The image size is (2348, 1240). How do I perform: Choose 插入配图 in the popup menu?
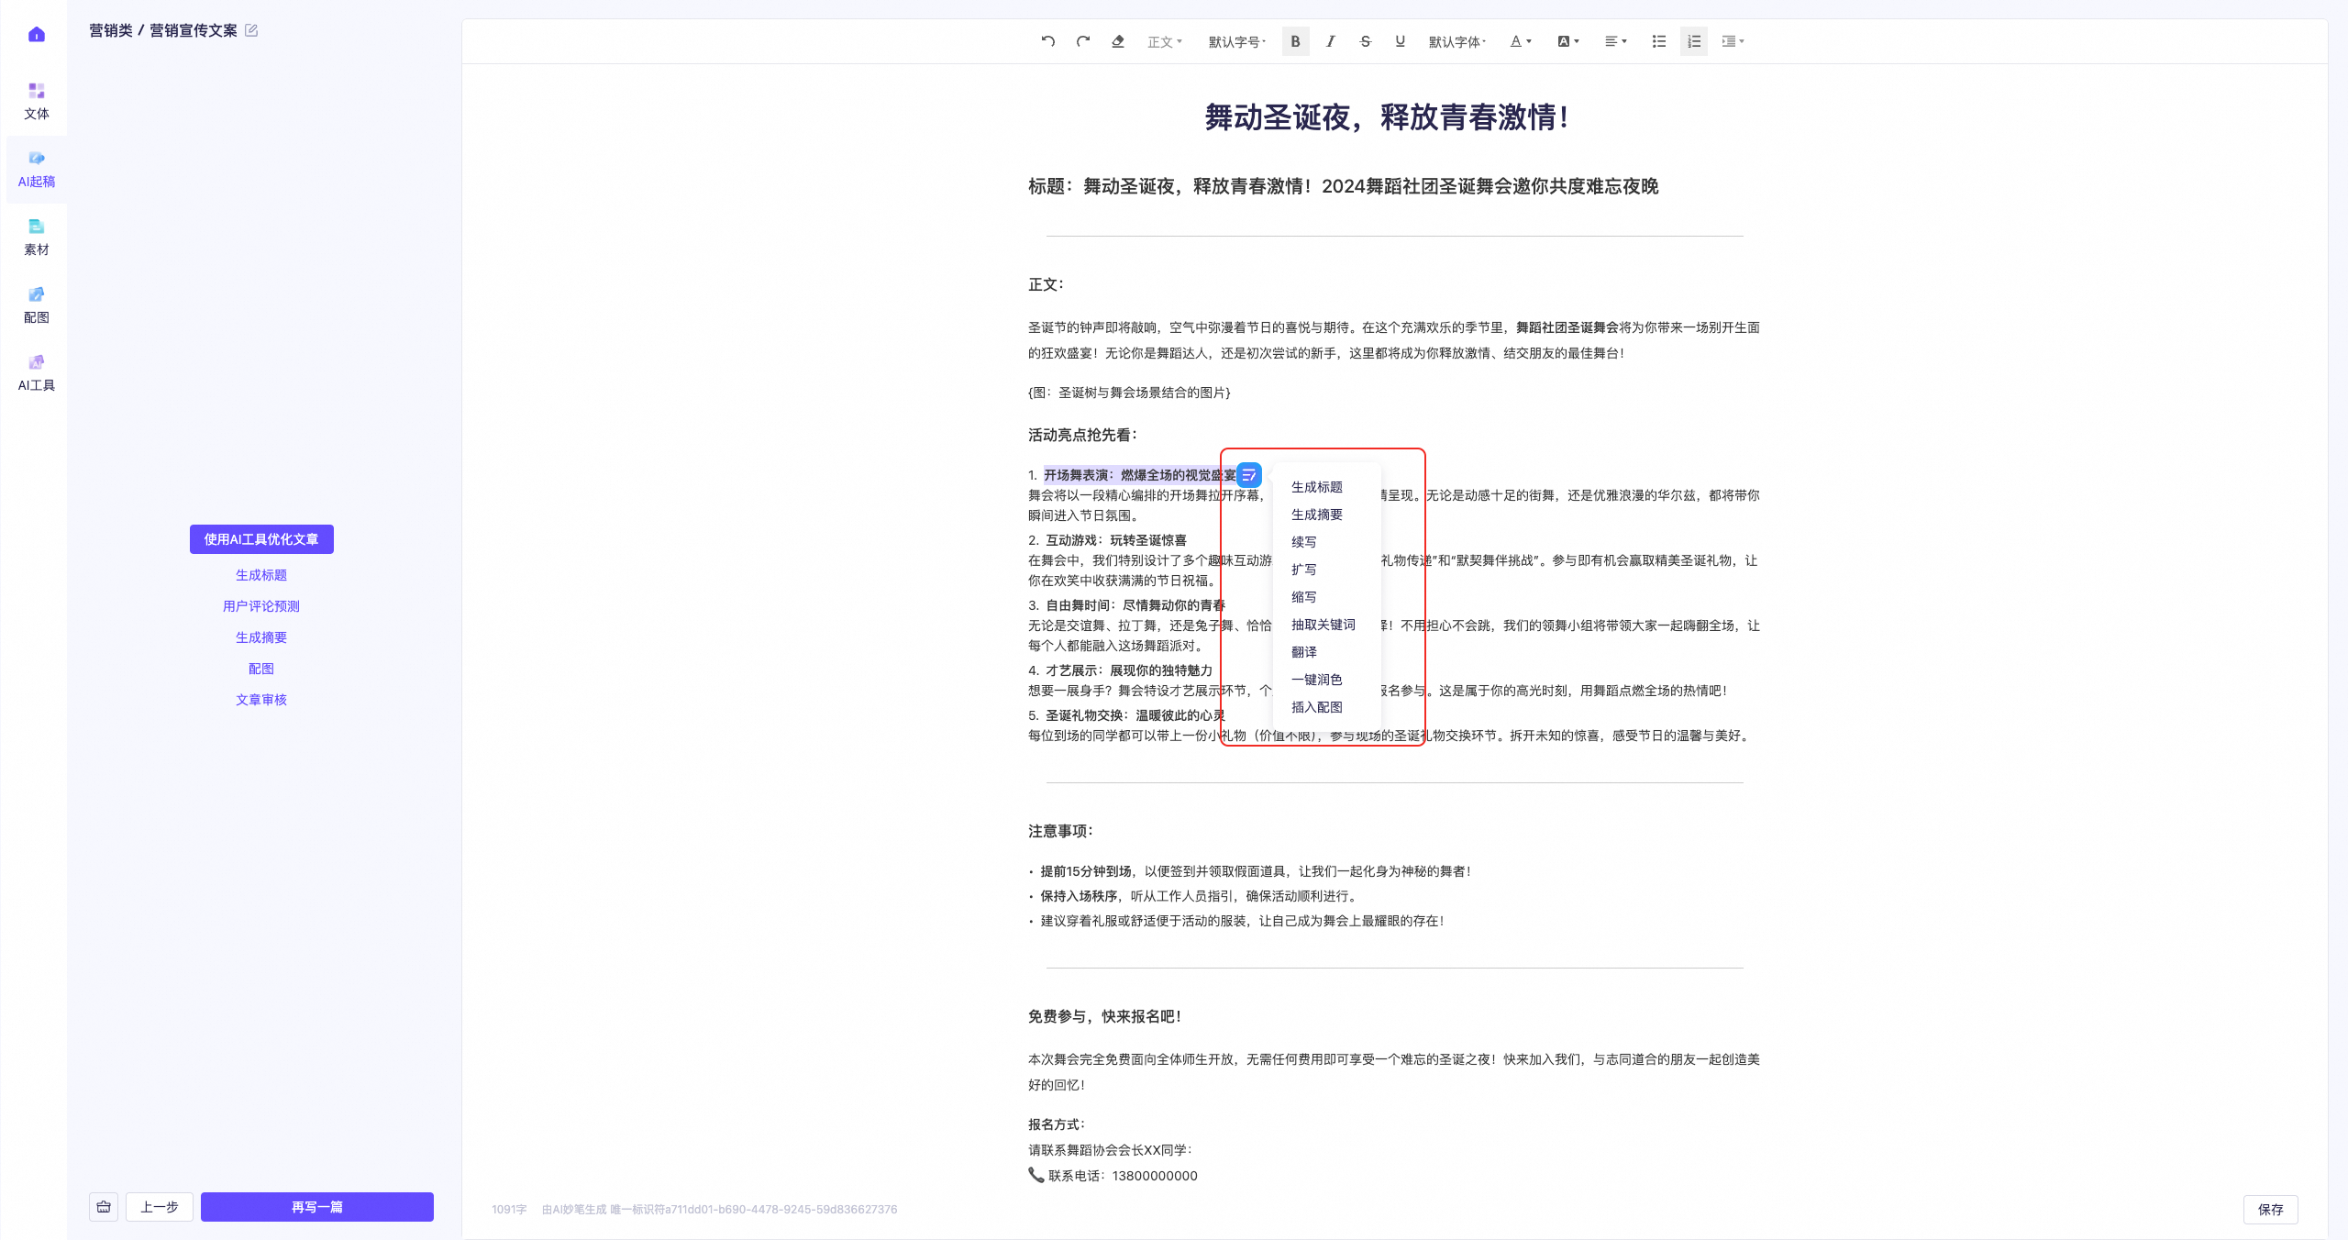point(1317,707)
